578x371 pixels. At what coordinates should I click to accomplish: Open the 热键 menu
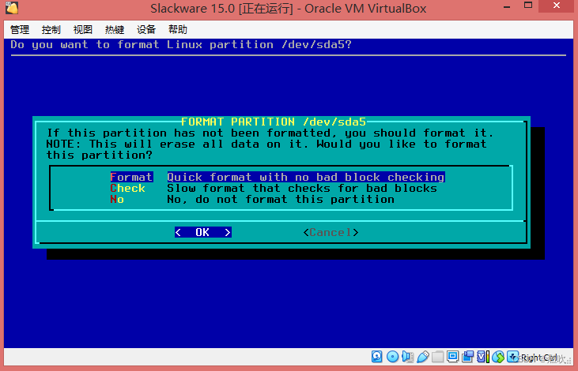115,29
